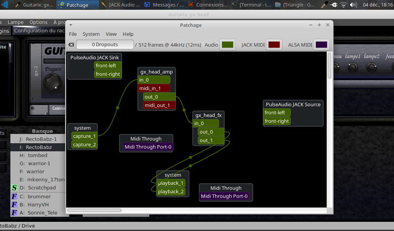This screenshot has height=231, width=394.
Task: Switch to JACK Audio task in the taskbar
Action: tap(120, 5)
